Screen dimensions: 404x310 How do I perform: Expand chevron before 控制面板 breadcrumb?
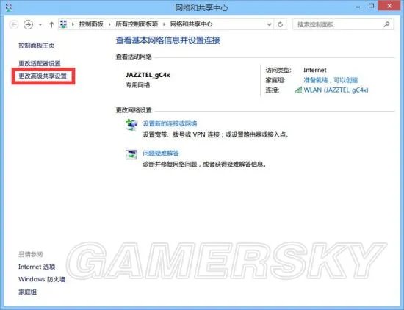pyautogui.click(x=73, y=24)
